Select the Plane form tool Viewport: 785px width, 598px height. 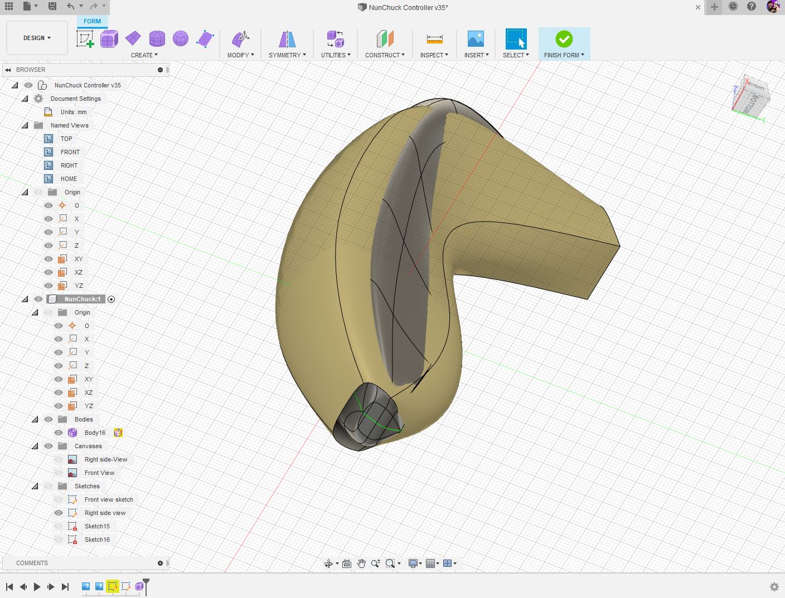[133, 38]
